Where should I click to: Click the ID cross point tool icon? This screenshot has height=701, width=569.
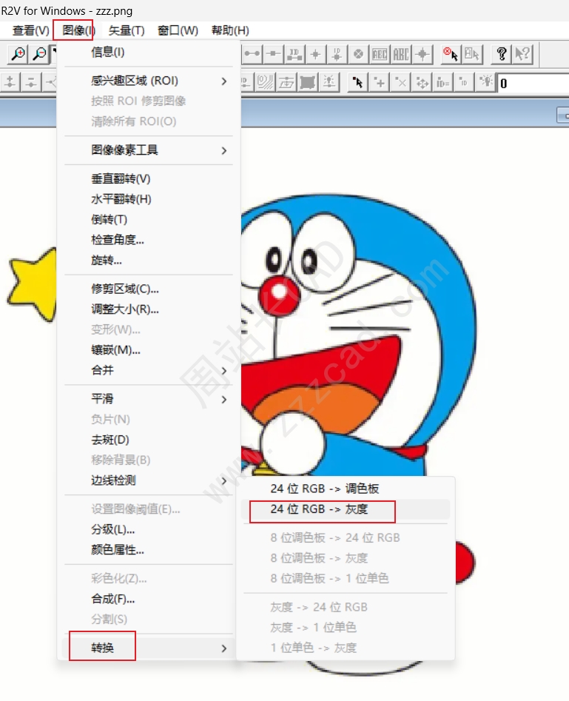337,55
